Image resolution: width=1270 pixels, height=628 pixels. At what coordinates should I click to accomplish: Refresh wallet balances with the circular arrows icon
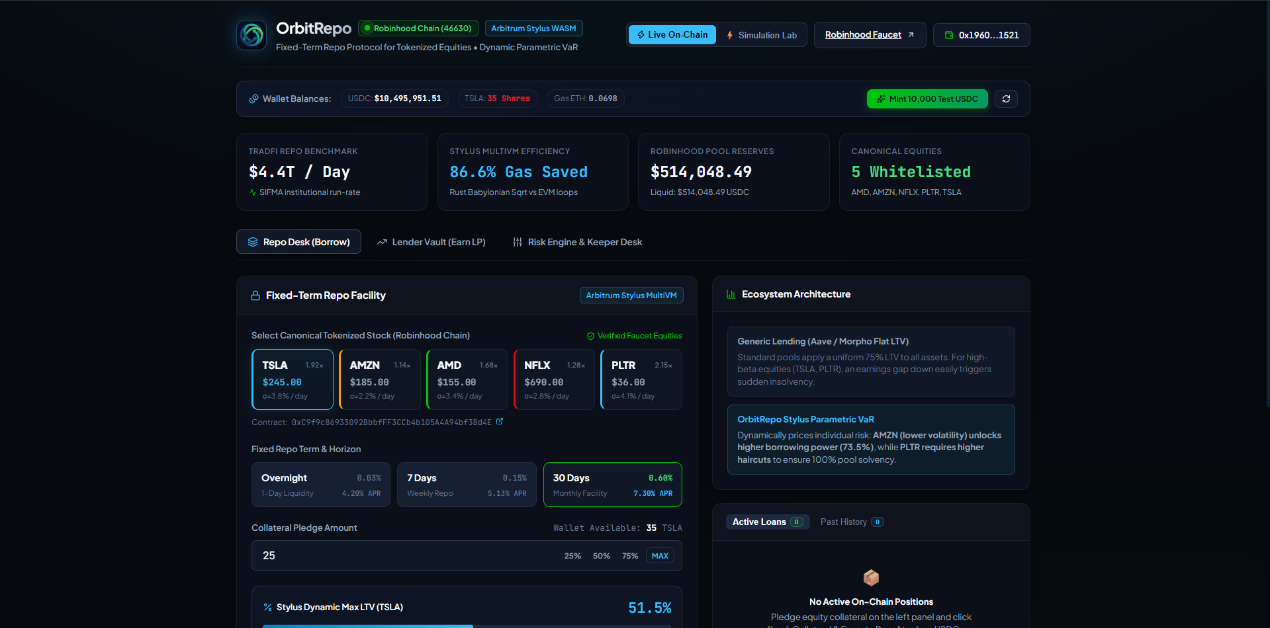pos(1006,99)
